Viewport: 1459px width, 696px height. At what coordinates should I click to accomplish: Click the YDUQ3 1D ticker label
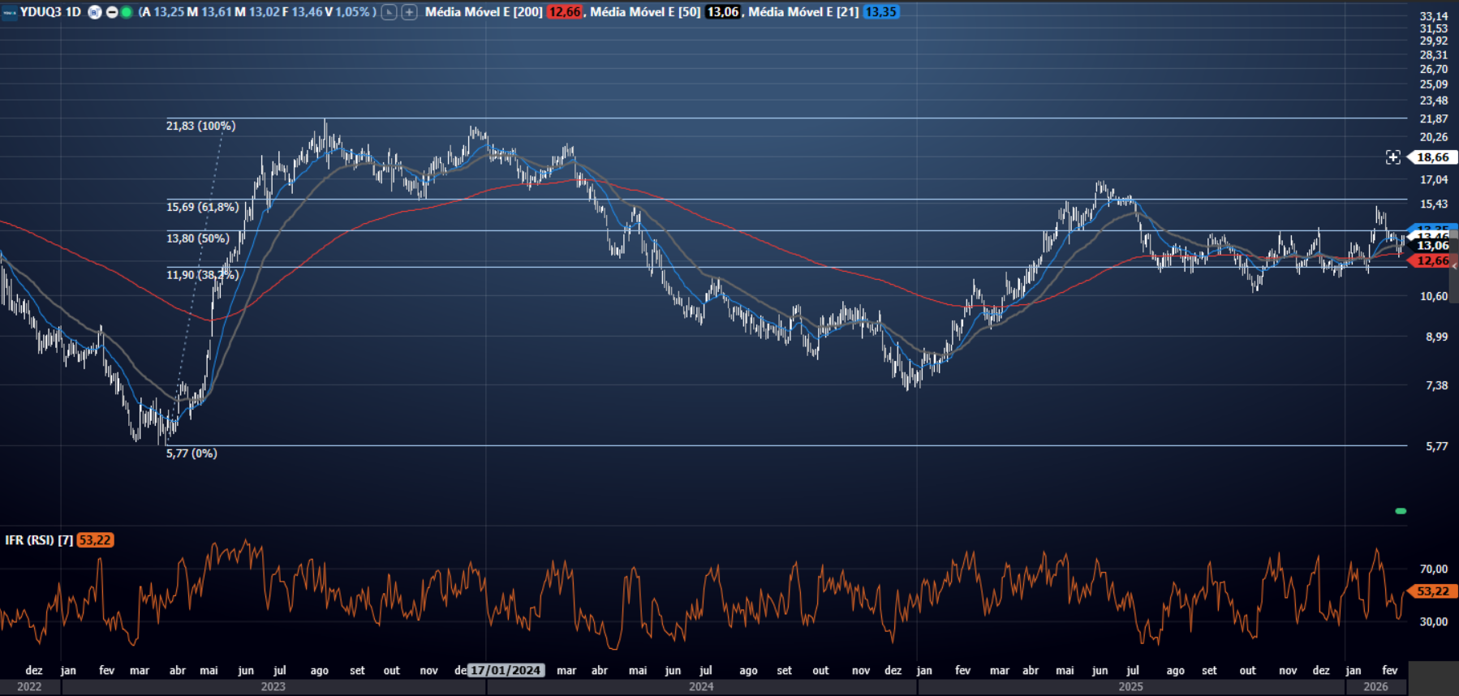[50, 12]
